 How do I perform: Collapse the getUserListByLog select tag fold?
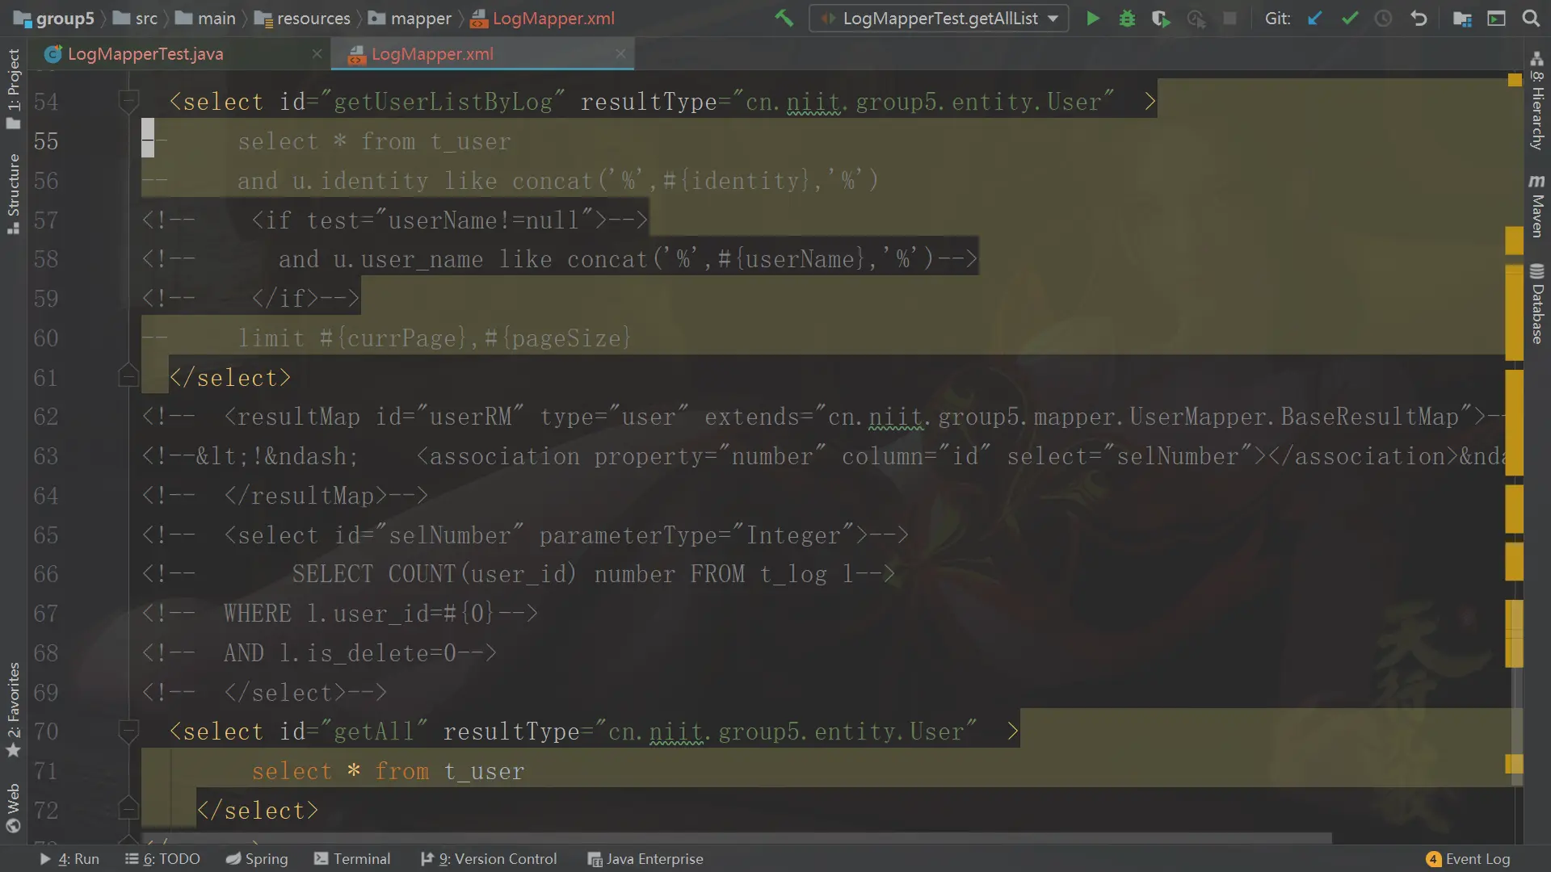point(128,101)
